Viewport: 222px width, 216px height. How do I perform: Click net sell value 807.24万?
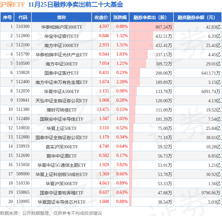click(x=164, y=27)
